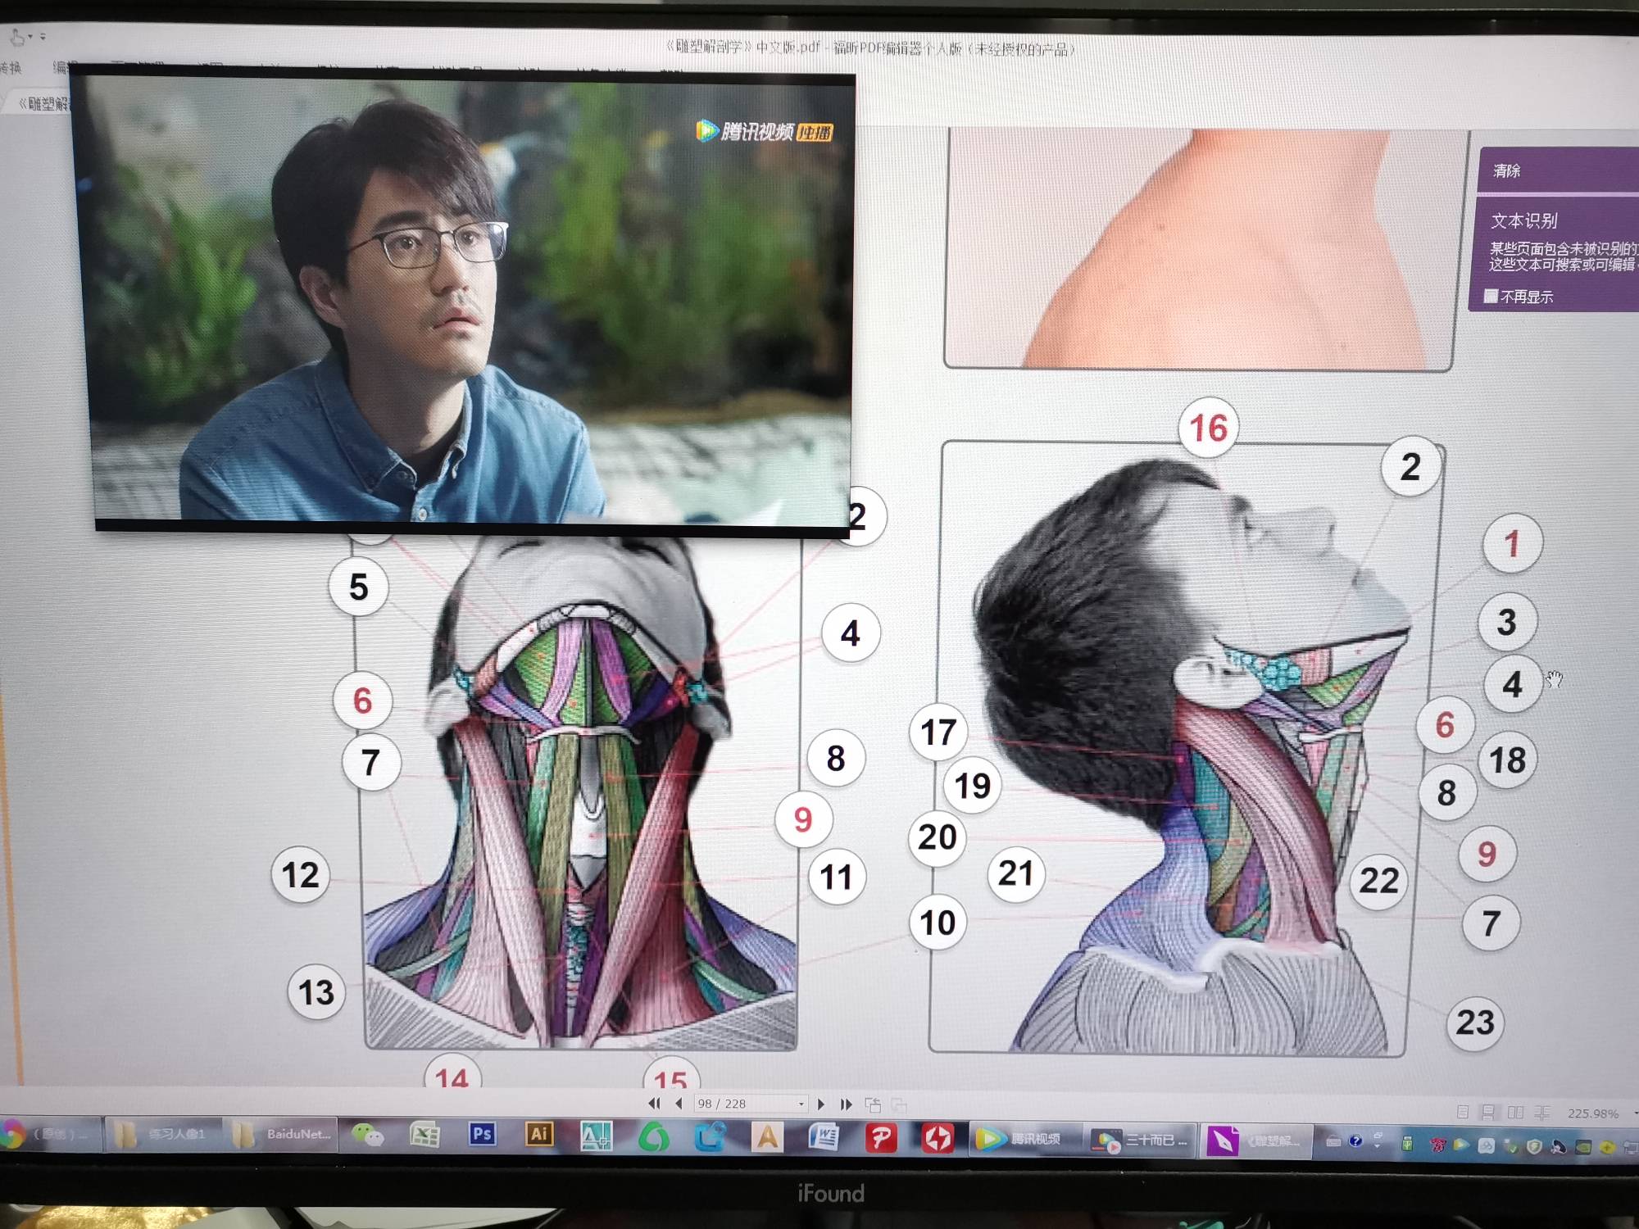Click label 21 on the side-view neck diagram
The height and width of the screenshot is (1229, 1639).
1015,873
